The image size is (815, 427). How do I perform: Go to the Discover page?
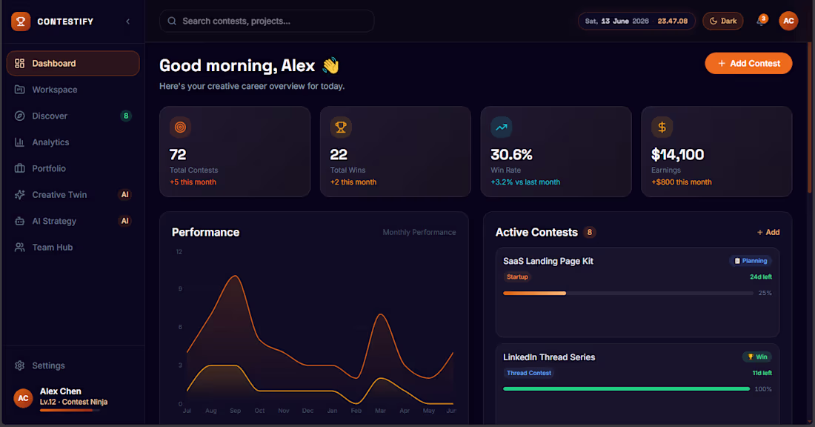coord(73,116)
